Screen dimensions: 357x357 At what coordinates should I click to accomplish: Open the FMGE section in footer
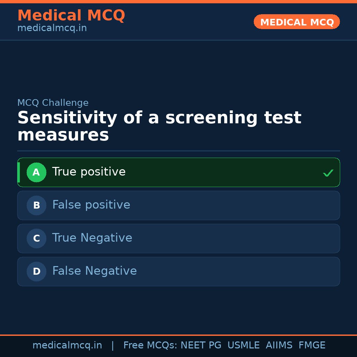tap(312, 345)
